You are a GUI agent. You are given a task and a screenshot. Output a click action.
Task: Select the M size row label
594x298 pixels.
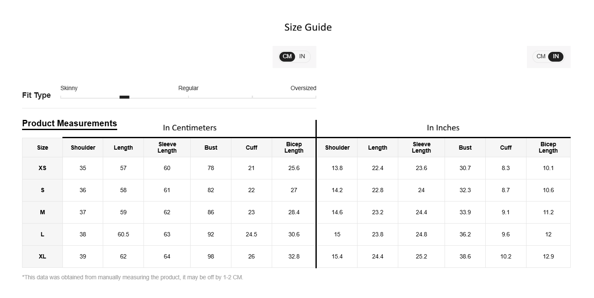pyautogui.click(x=42, y=212)
